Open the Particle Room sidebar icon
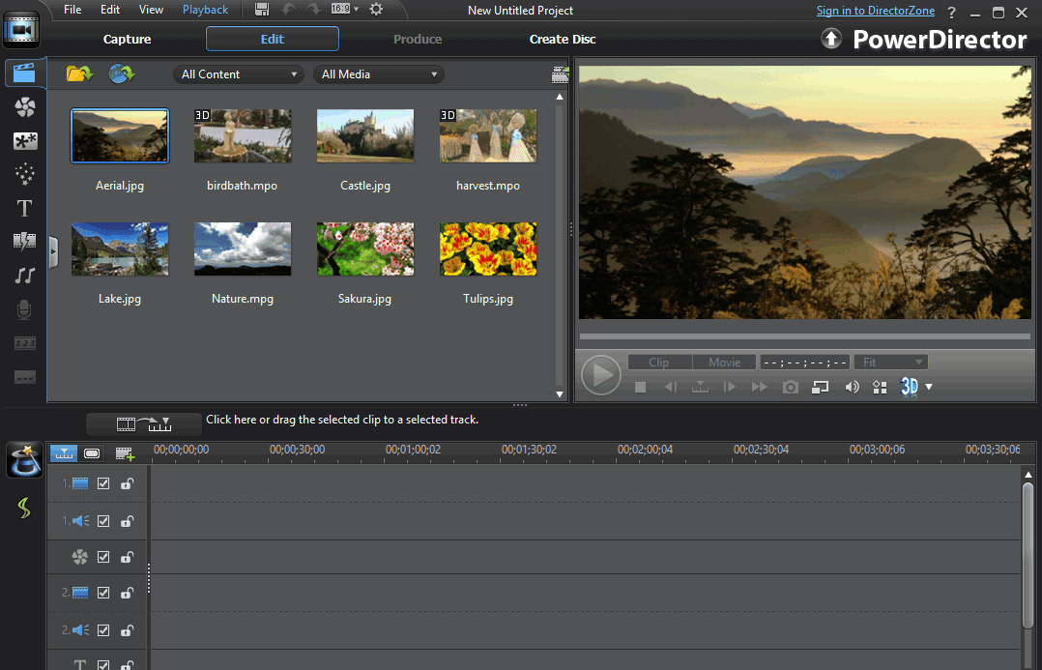1042x670 pixels. [25, 174]
